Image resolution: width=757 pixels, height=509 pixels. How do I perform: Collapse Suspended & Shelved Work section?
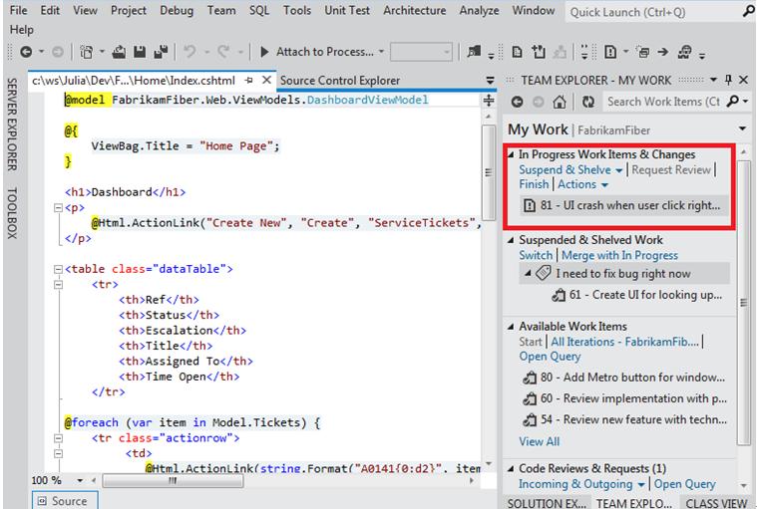click(x=512, y=240)
